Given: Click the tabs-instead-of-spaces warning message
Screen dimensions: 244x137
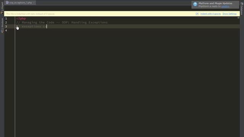Looking at the screenshot, I should pyautogui.click(x=30, y=14).
